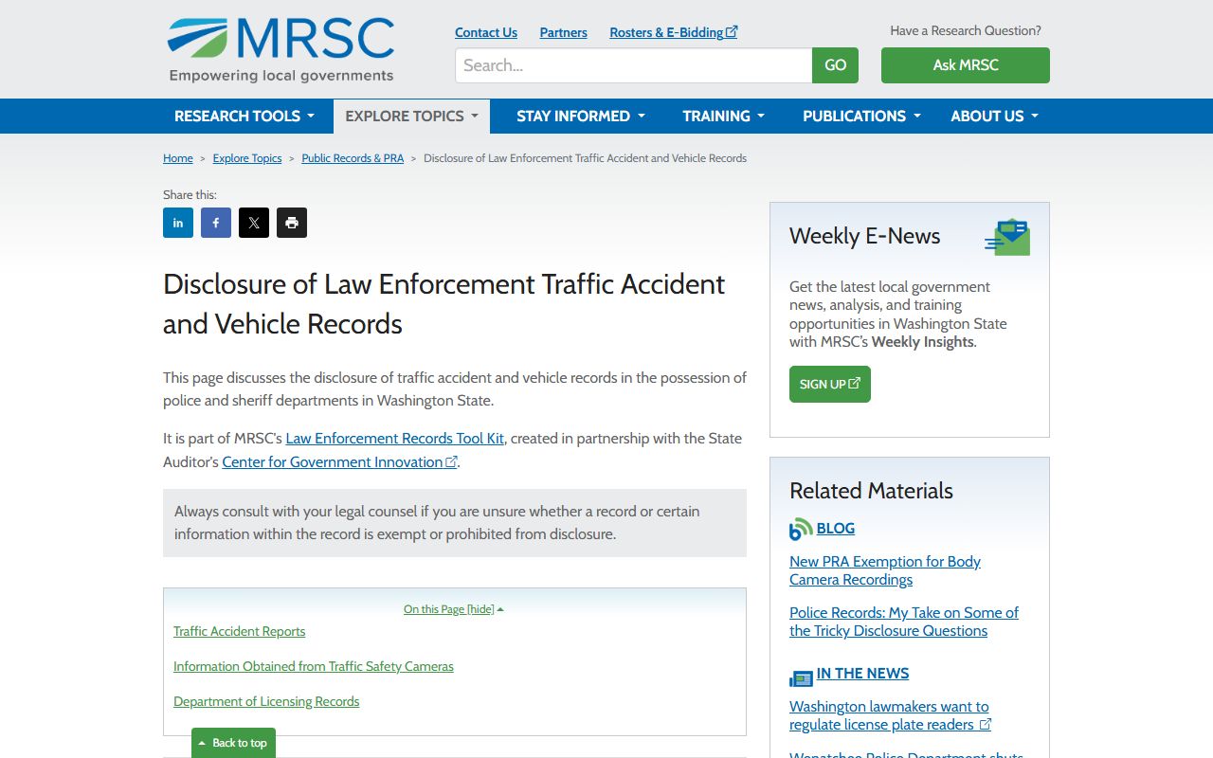Open Police Records: My Take blog post
The height and width of the screenshot is (758, 1213).
[904, 622]
